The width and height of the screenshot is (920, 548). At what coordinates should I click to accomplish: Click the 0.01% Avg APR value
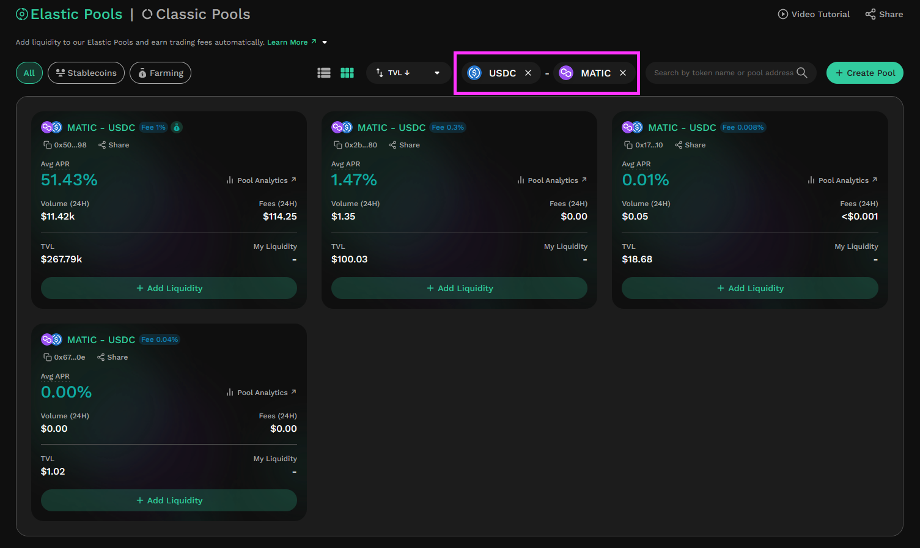pos(646,180)
